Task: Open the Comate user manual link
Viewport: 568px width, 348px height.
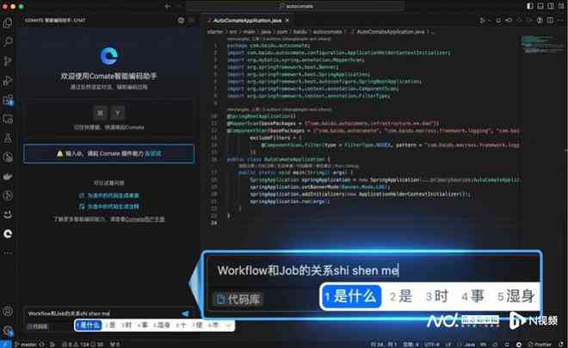Action: tap(145, 220)
